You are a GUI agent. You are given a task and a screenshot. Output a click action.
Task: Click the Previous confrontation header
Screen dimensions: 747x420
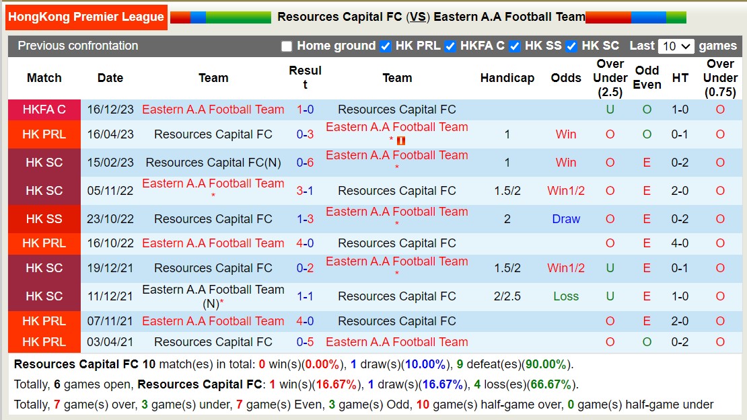point(79,46)
